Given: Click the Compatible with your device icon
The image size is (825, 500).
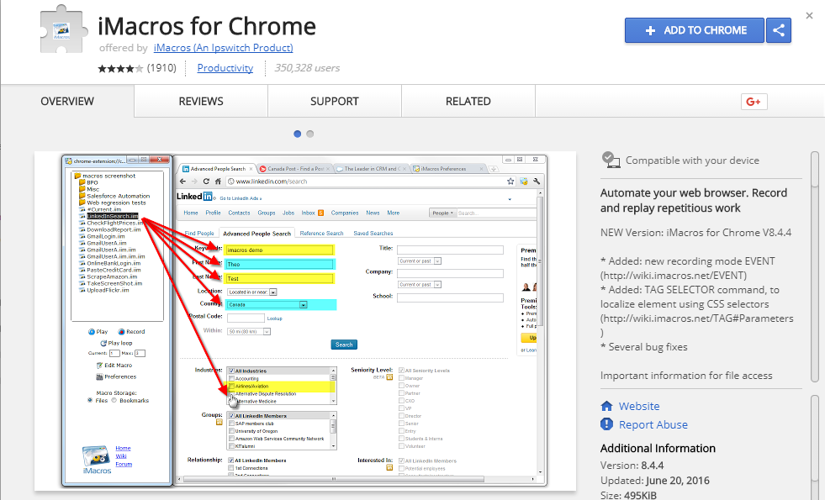Looking at the screenshot, I should coord(611,160).
